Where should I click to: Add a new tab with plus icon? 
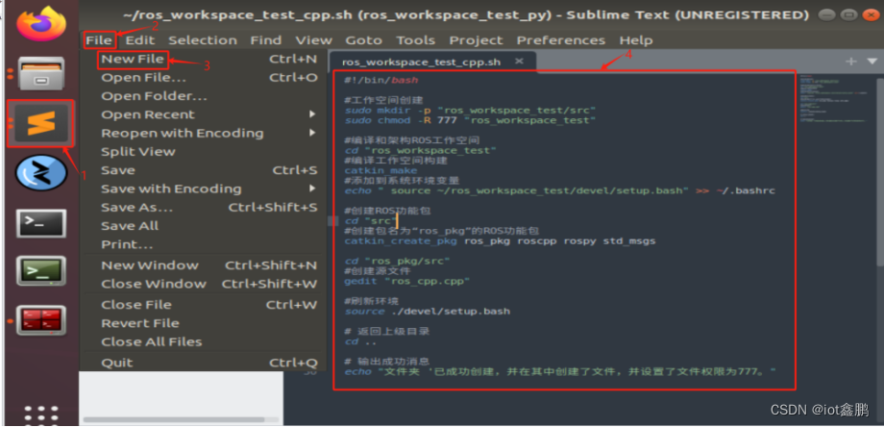(x=851, y=61)
